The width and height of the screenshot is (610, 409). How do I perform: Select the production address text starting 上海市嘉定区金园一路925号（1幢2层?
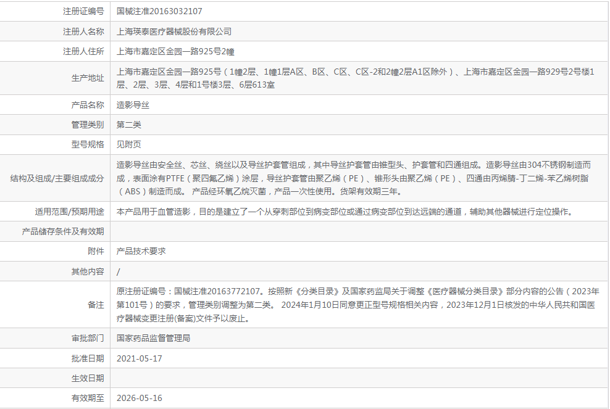pos(356,78)
